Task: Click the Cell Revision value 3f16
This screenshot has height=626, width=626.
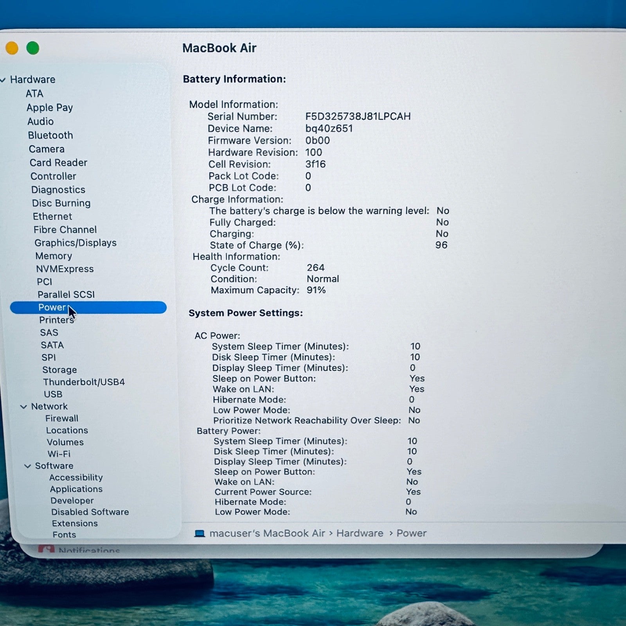Action: tap(315, 164)
